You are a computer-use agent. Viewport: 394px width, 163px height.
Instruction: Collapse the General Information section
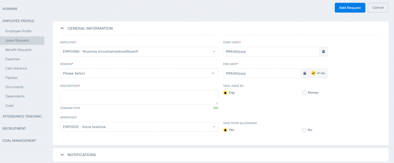(62, 28)
